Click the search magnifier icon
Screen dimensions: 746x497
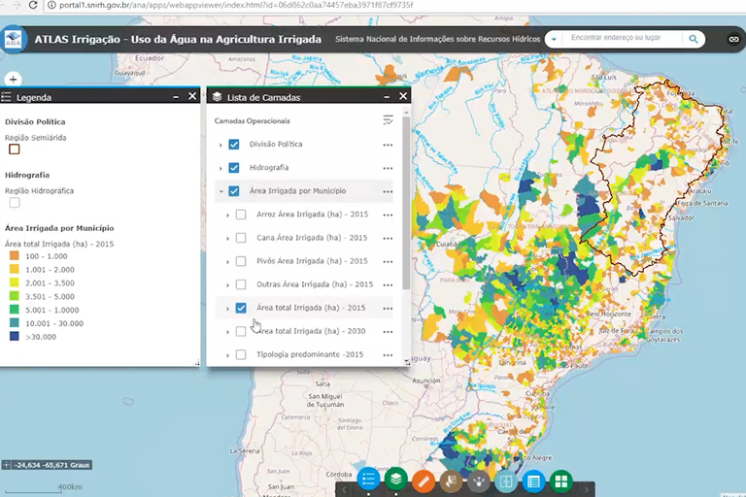(694, 39)
